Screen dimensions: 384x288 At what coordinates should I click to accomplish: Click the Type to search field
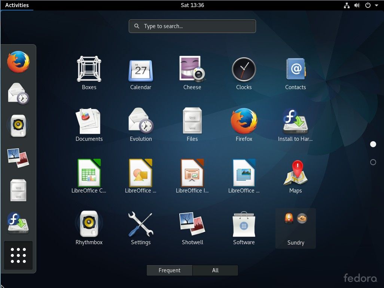pyautogui.click(x=192, y=26)
